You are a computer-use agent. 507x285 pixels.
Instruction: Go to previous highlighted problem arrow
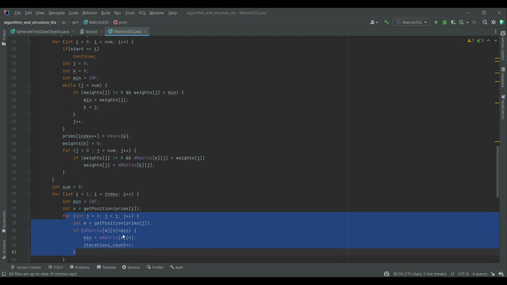point(488,41)
